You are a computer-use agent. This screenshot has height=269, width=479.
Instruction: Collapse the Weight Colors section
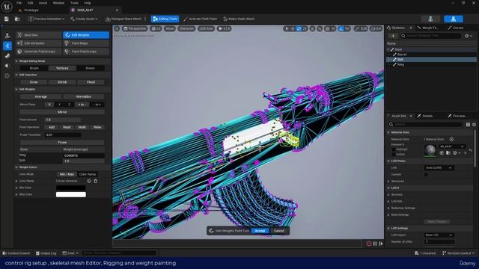[x=16, y=167]
